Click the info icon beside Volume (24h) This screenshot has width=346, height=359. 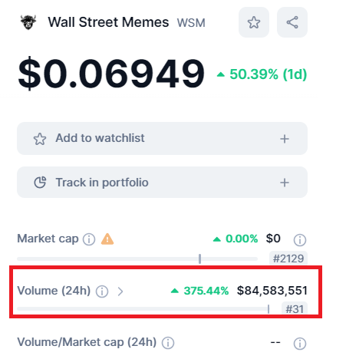point(102,291)
